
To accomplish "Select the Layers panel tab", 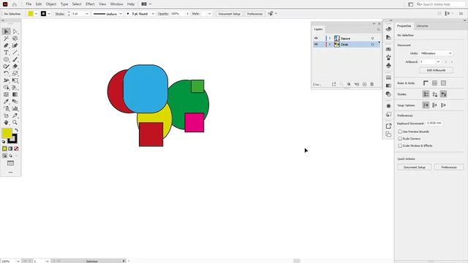I will [319, 29].
